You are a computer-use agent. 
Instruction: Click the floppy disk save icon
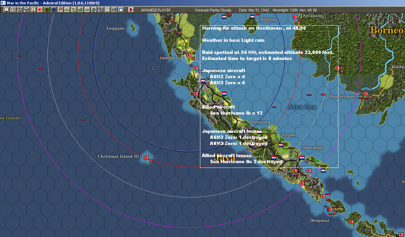6,10
